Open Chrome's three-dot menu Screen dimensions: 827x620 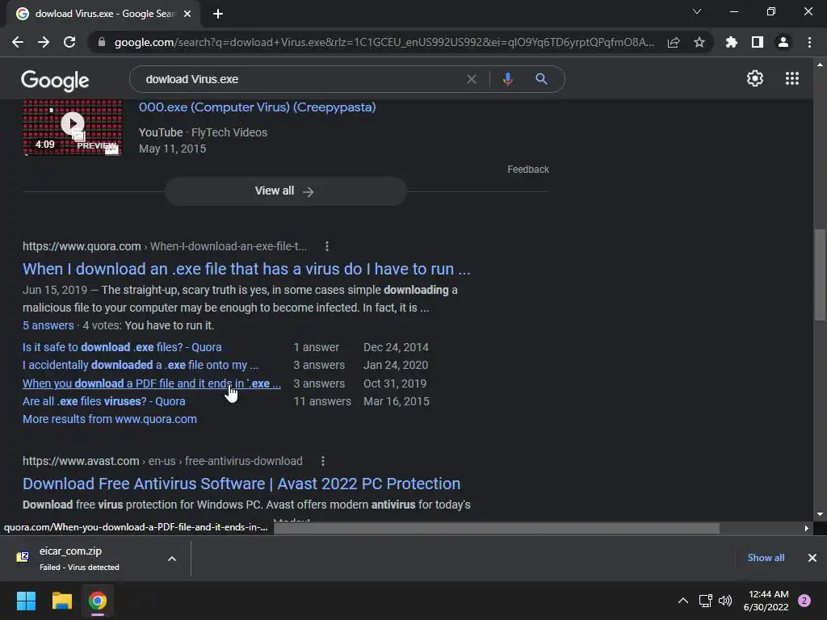click(x=809, y=42)
